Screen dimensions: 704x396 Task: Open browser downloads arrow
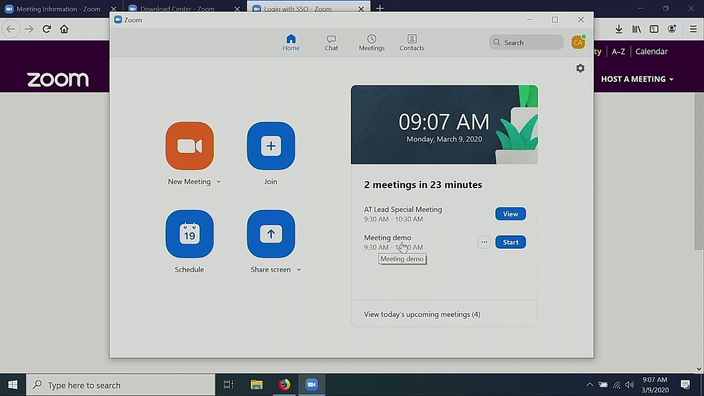pos(619,29)
